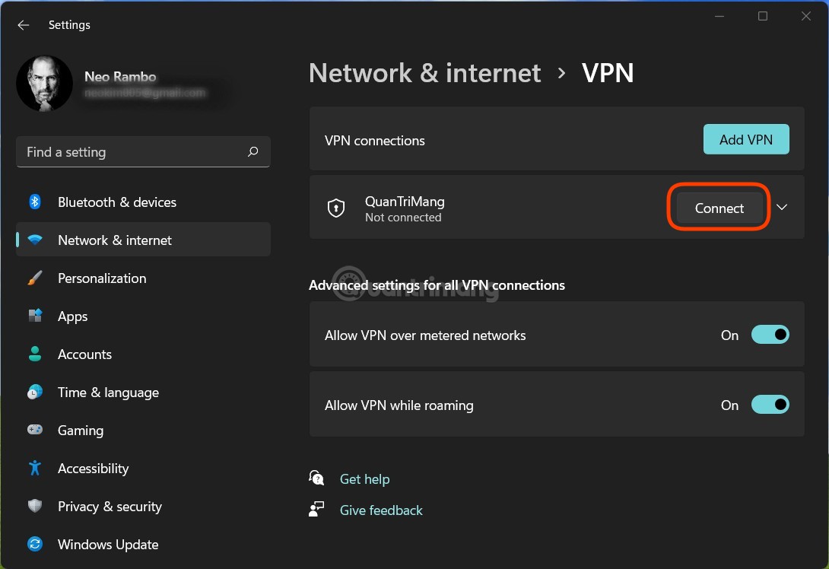Click the Neo Rambo profile picture
The image size is (829, 569).
click(x=44, y=84)
